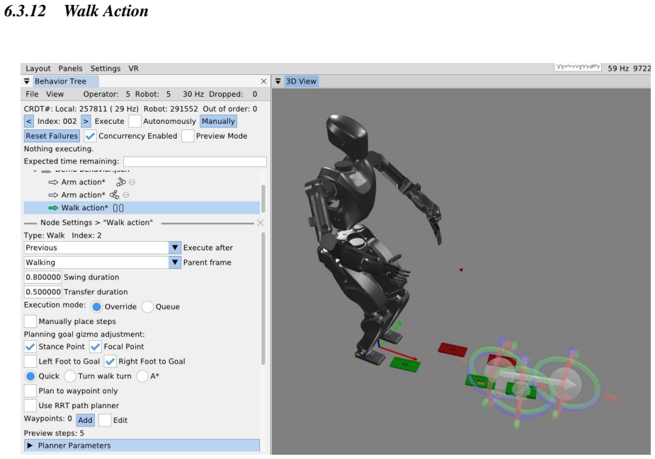Viewport: 655px width, 459px height.
Task: Switch to the 3D View tab
Action: (301, 81)
